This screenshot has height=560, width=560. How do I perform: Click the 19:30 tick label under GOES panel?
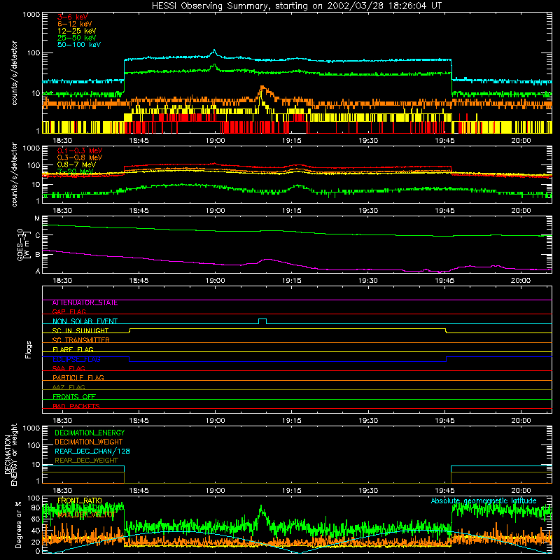click(x=368, y=281)
